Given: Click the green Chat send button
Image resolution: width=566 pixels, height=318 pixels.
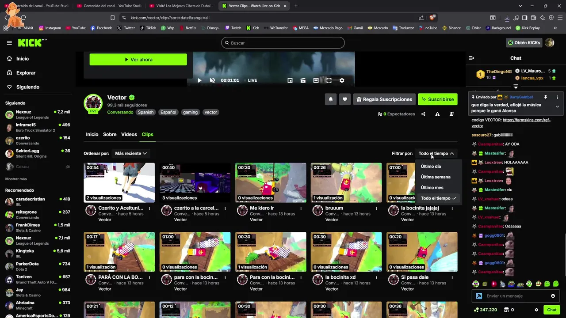Looking at the screenshot, I should click(551, 310).
